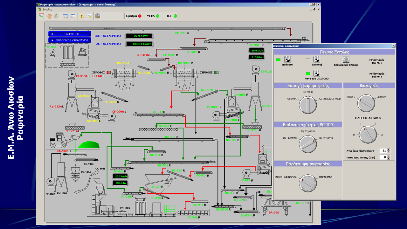Click the hand (manual control) toolbar icon
This screenshot has width=407, height=229.
point(49,16)
